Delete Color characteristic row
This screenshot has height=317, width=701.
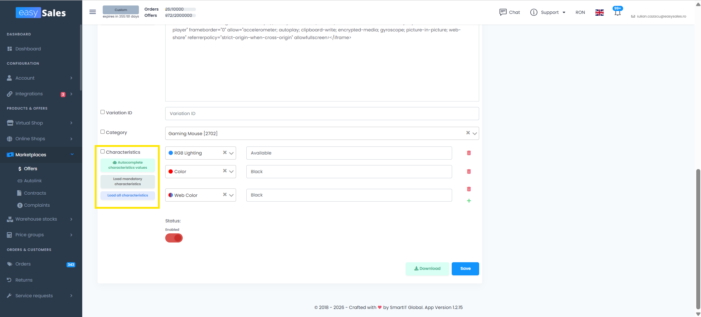[469, 172]
